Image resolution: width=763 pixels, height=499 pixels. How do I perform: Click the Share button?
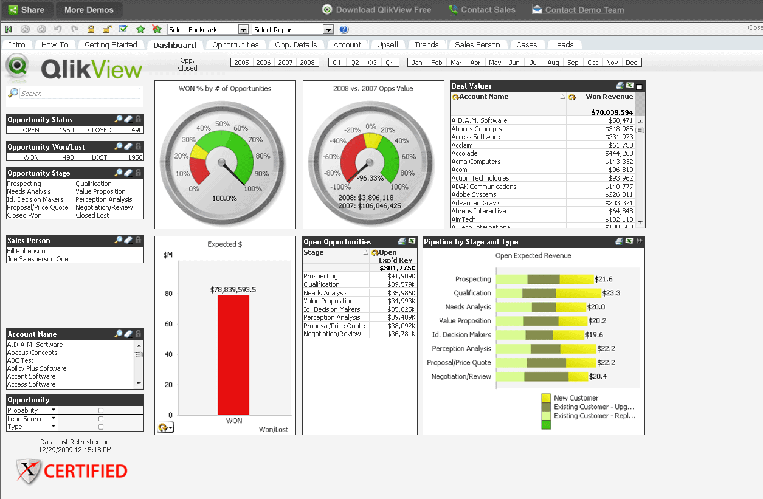(x=27, y=10)
